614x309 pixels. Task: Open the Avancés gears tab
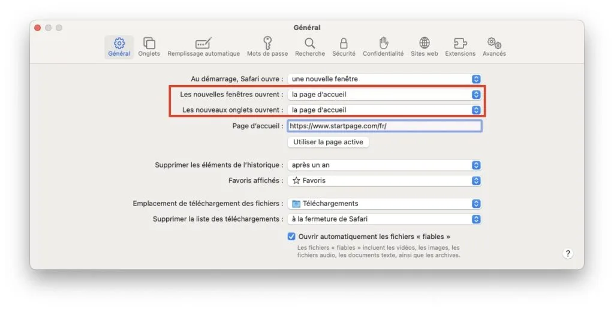494,47
